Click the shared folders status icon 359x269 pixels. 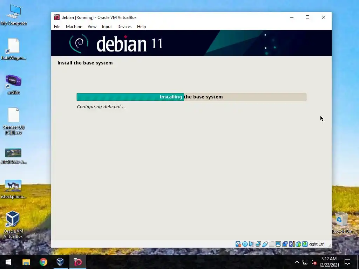[x=272, y=244]
